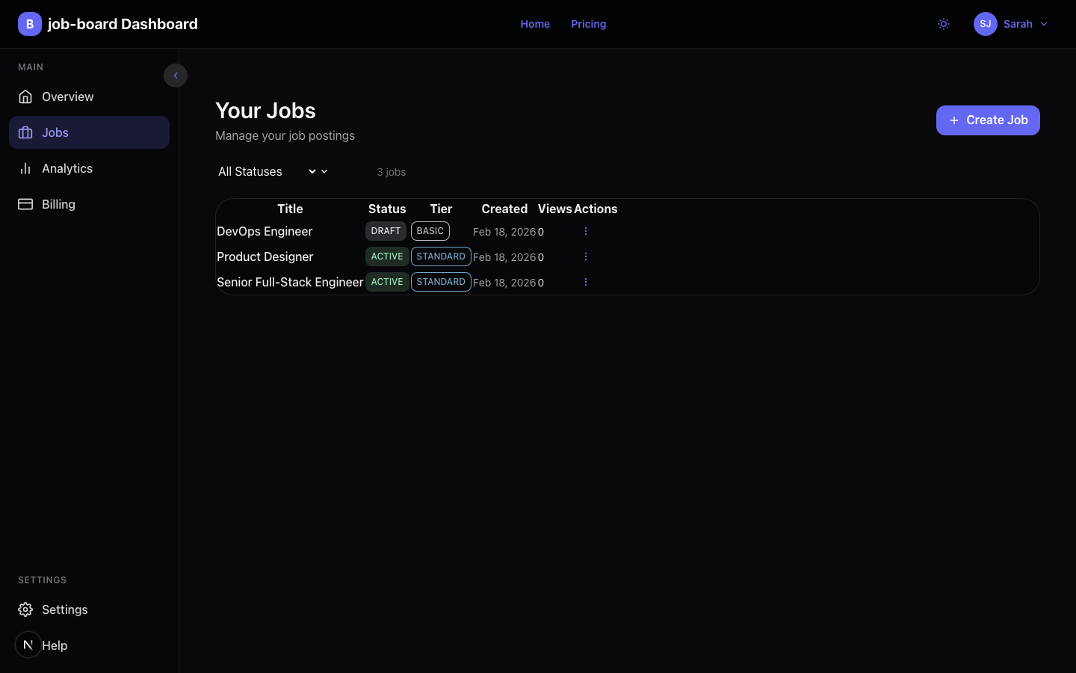Select Home in the top navigation
The width and height of the screenshot is (1076, 673).
[535, 24]
